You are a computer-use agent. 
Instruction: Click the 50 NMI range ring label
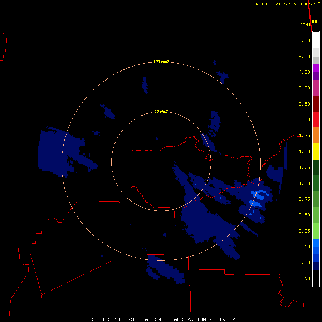[x=161, y=112]
